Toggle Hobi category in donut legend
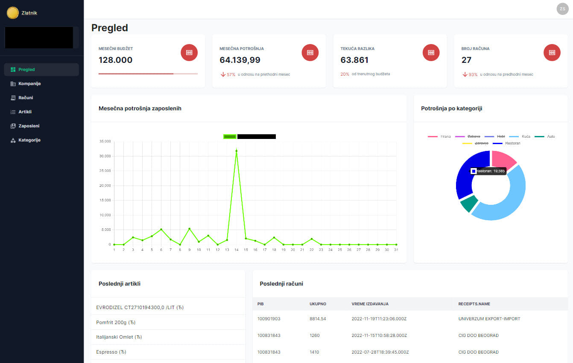The height and width of the screenshot is (363, 573). click(494, 136)
